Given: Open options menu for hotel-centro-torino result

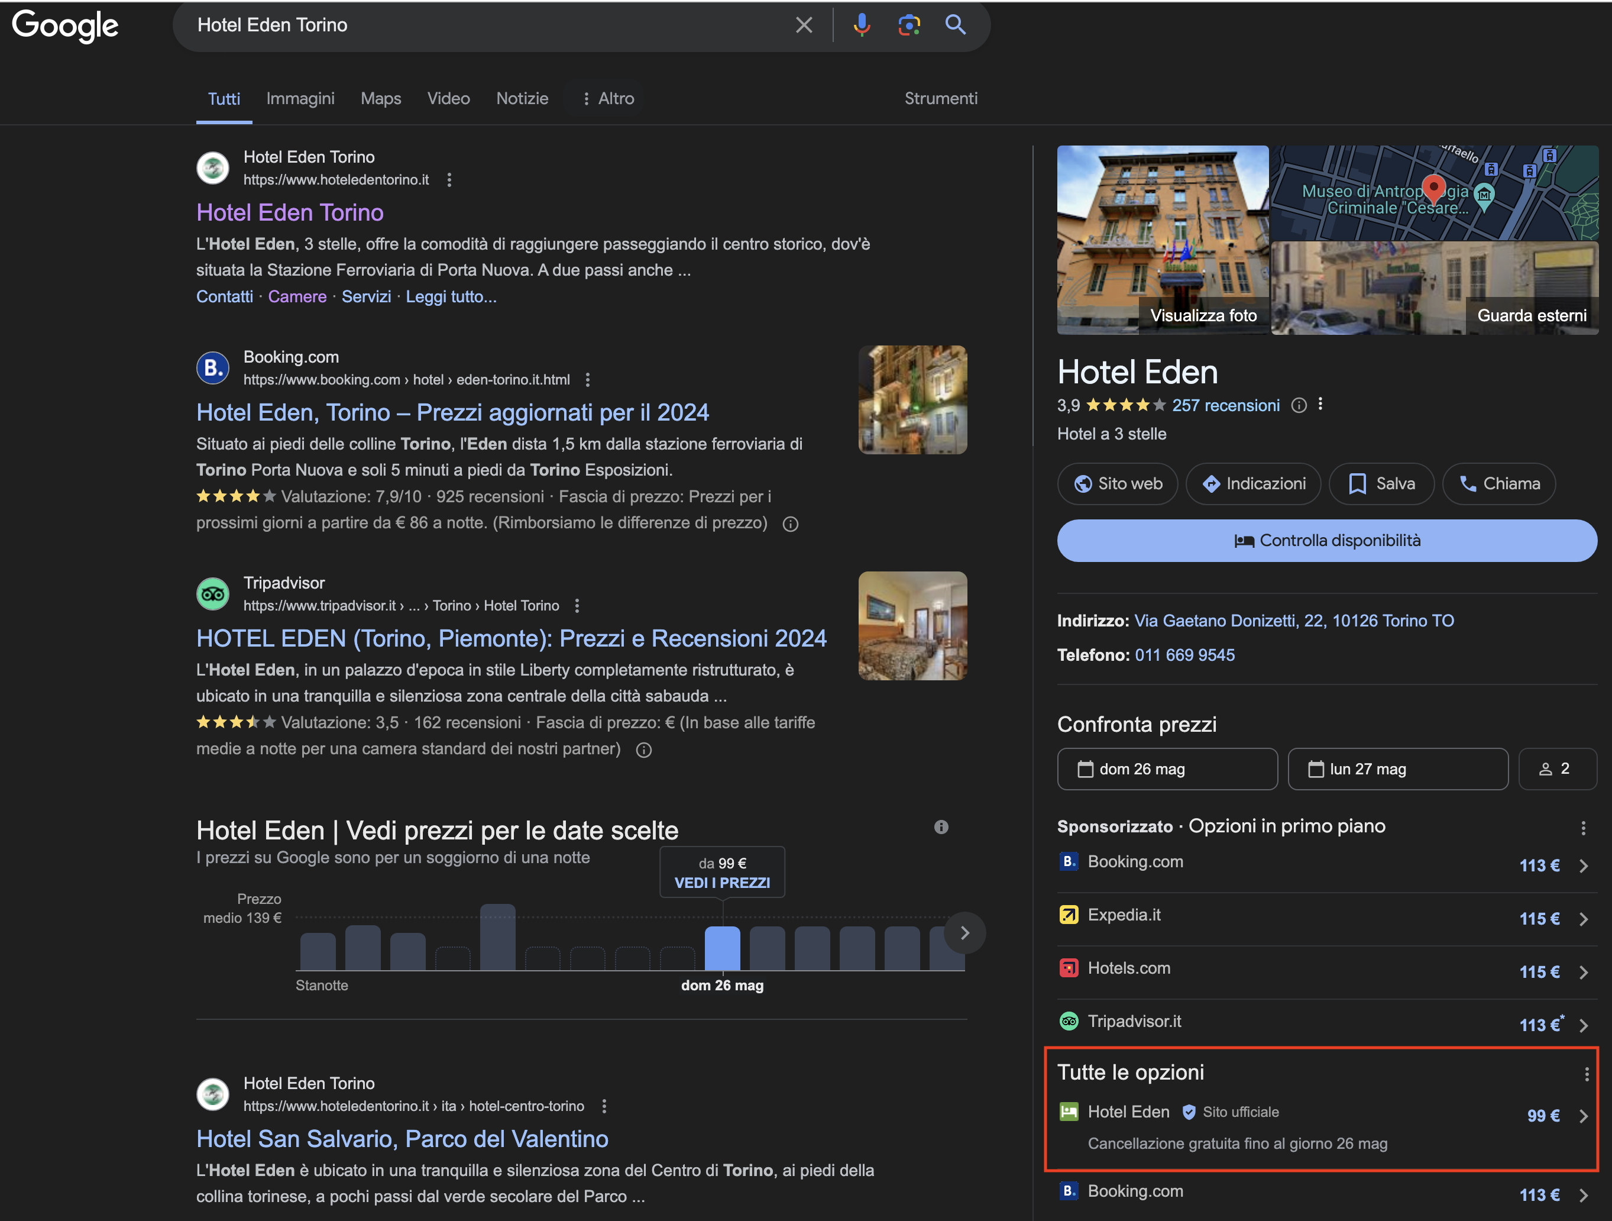Looking at the screenshot, I should tap(603, 1107).
